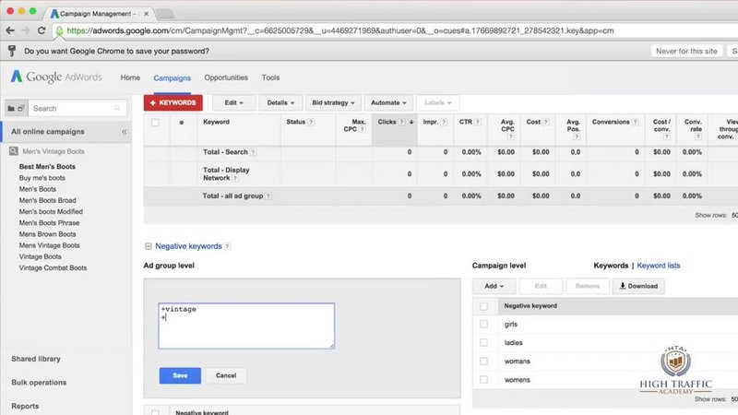The image size is (738, 415).
Task: Check the box for negative keyword womans
Action: coord(483,362)
